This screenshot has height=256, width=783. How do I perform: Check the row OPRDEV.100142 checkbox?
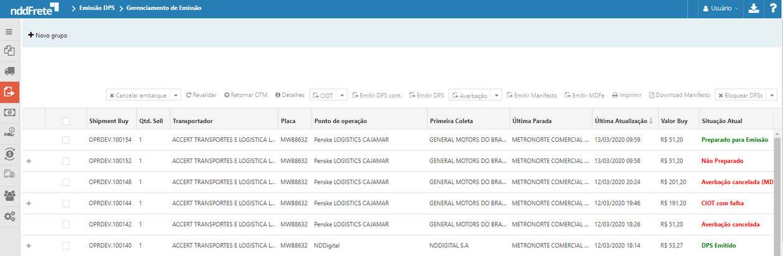pyautogui.click(x=66, y=224)
